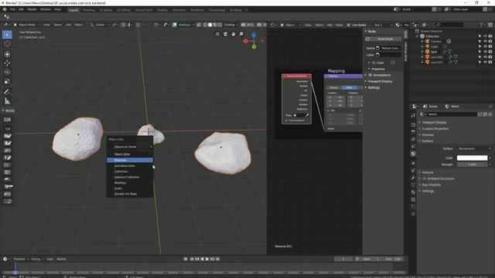Click the World background Color swatch
495x278 pixels.
coord(472,158)
